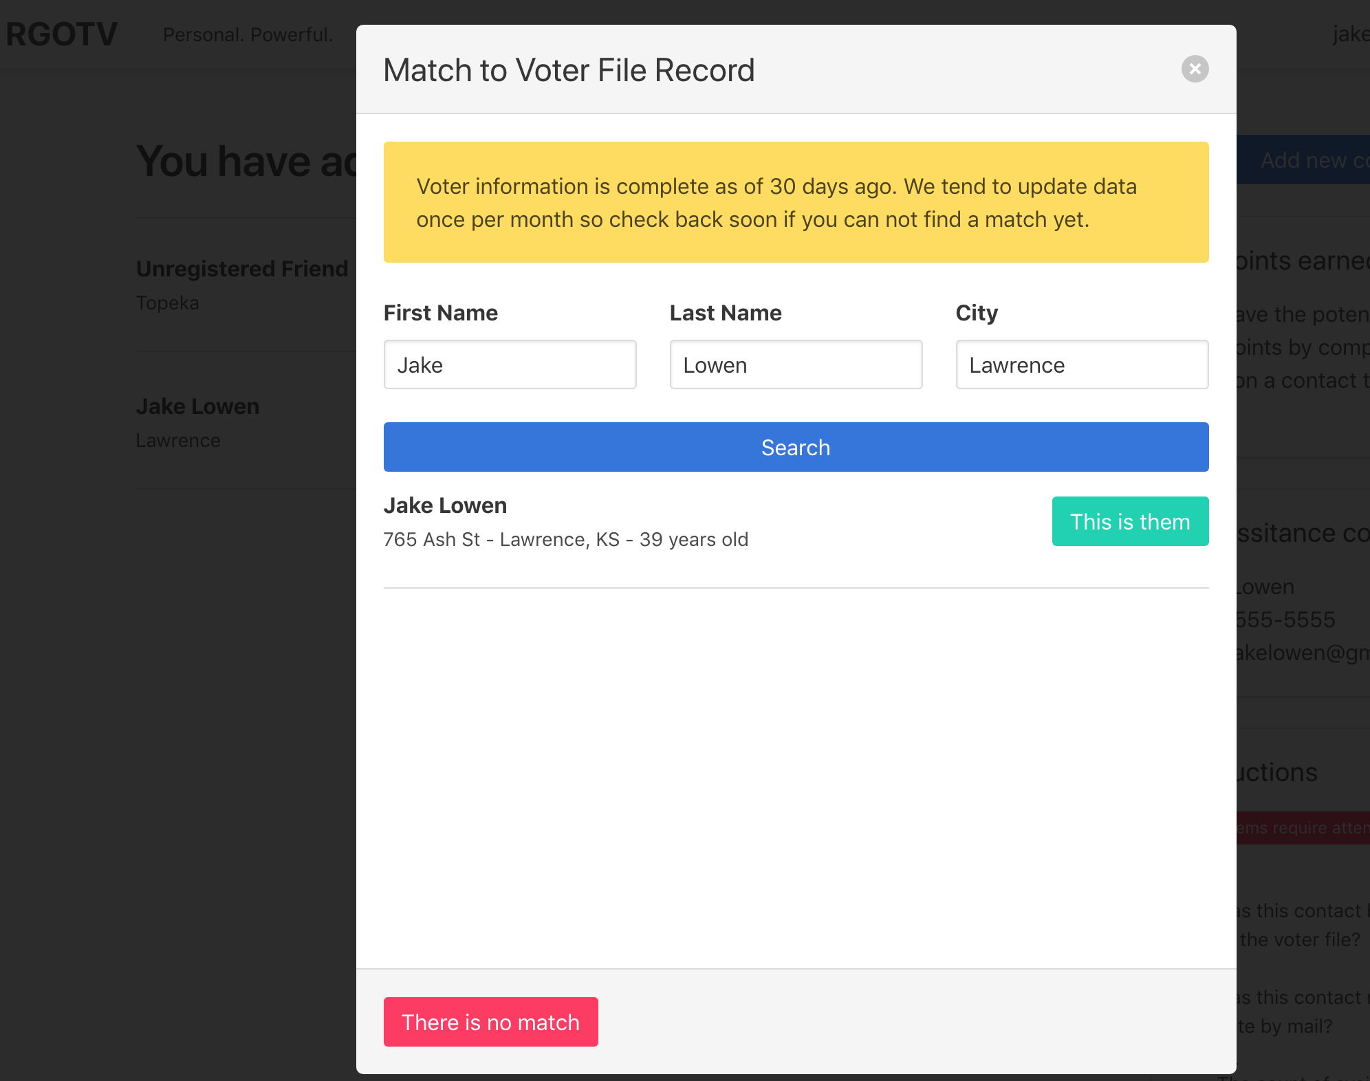1370x1081 pixels.
Task: Click the City input field
Action: tap(1082, 364)
